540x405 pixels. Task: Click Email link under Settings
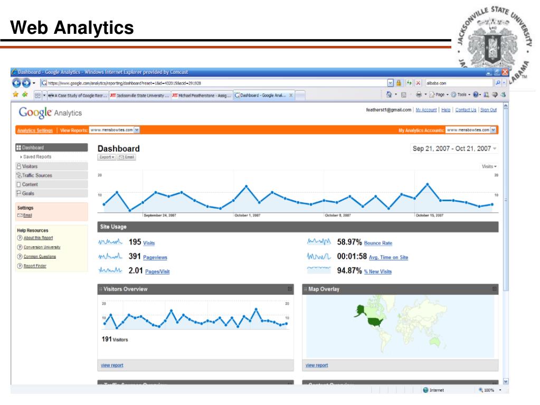pyautogui.click(x=27, y=215)
